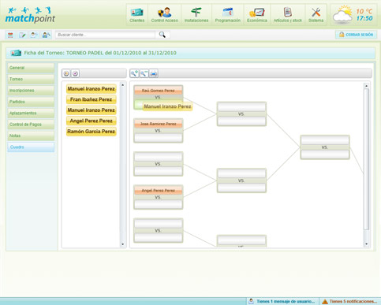Image resolution: width=381 pixels, height=305 pixels.
Task: Click the CERRAR SESIÓN button
Action: pyautogui.click(x=356, y=35)
